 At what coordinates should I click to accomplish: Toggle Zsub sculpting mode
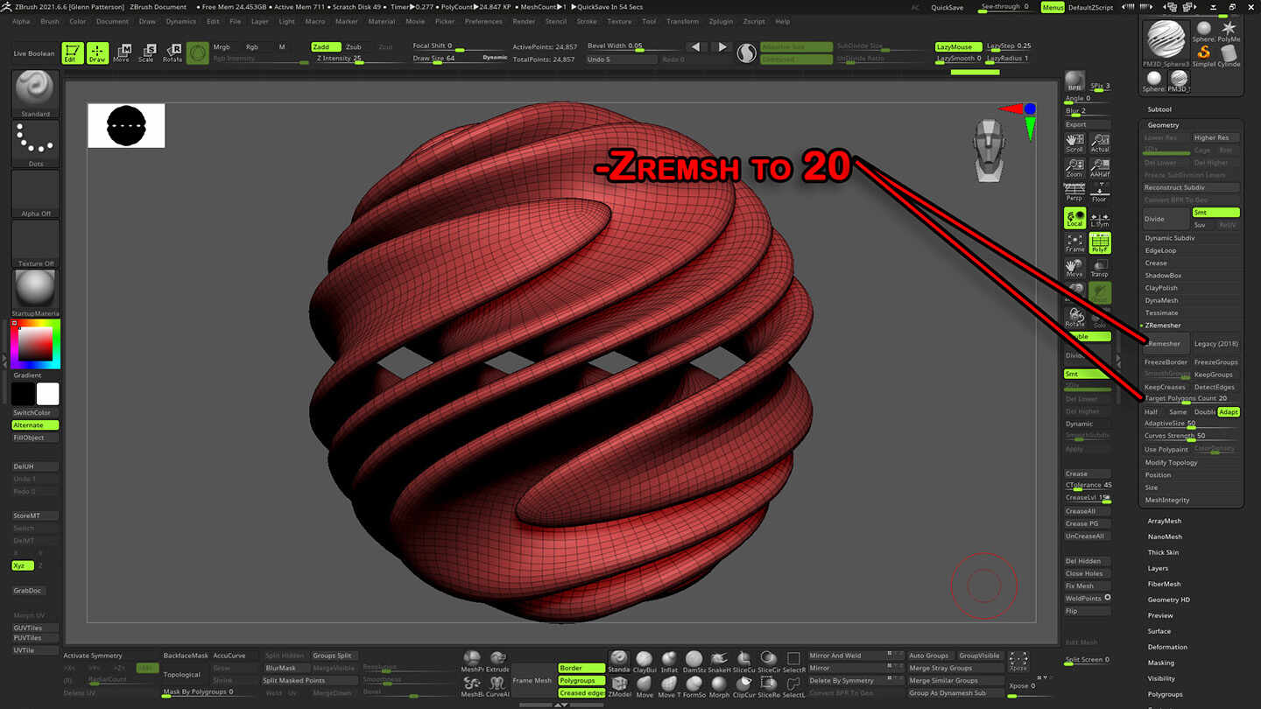coord(355,46)
